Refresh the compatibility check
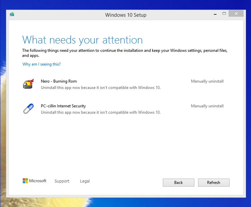Viewport: 251px width, 207px height. tap(214, 183)
